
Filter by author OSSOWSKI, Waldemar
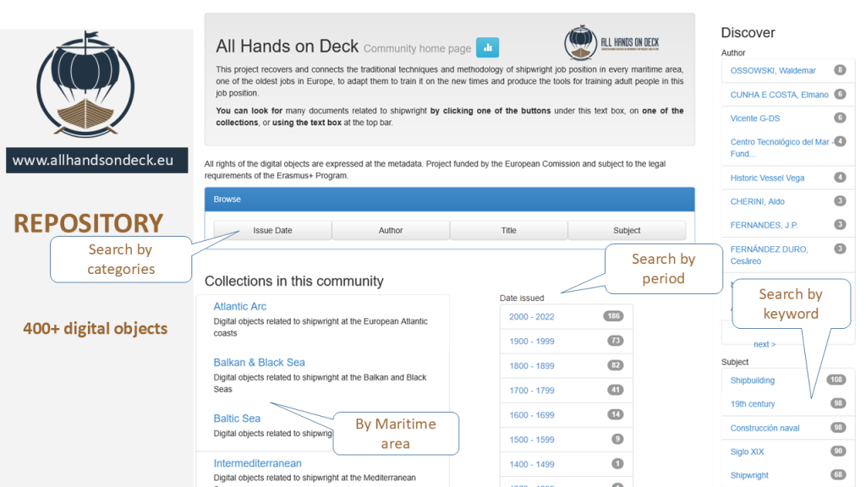773,70
